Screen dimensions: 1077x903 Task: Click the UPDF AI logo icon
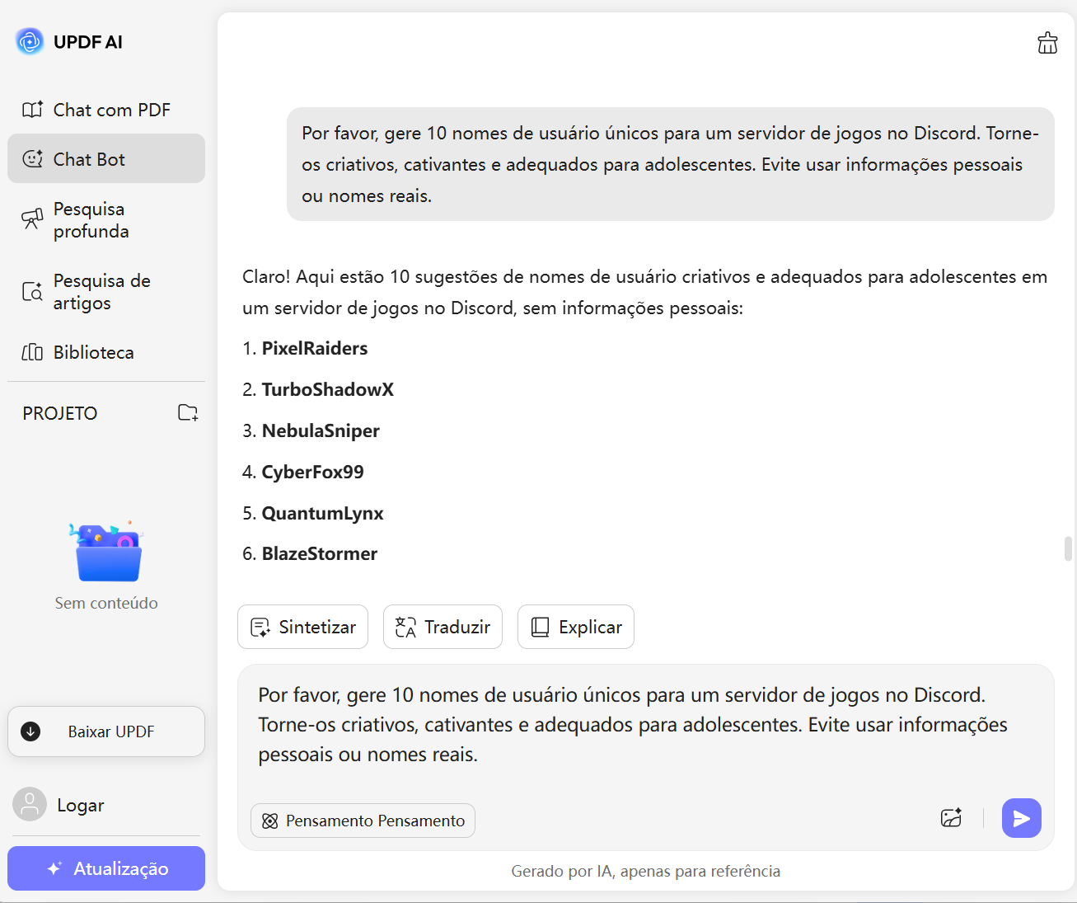coord(30,41)
